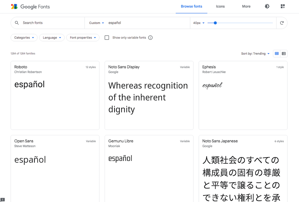Click the Variable label on Noto Sans Display
The width and height of the screenshot is (299, 202).
(185, 67)
